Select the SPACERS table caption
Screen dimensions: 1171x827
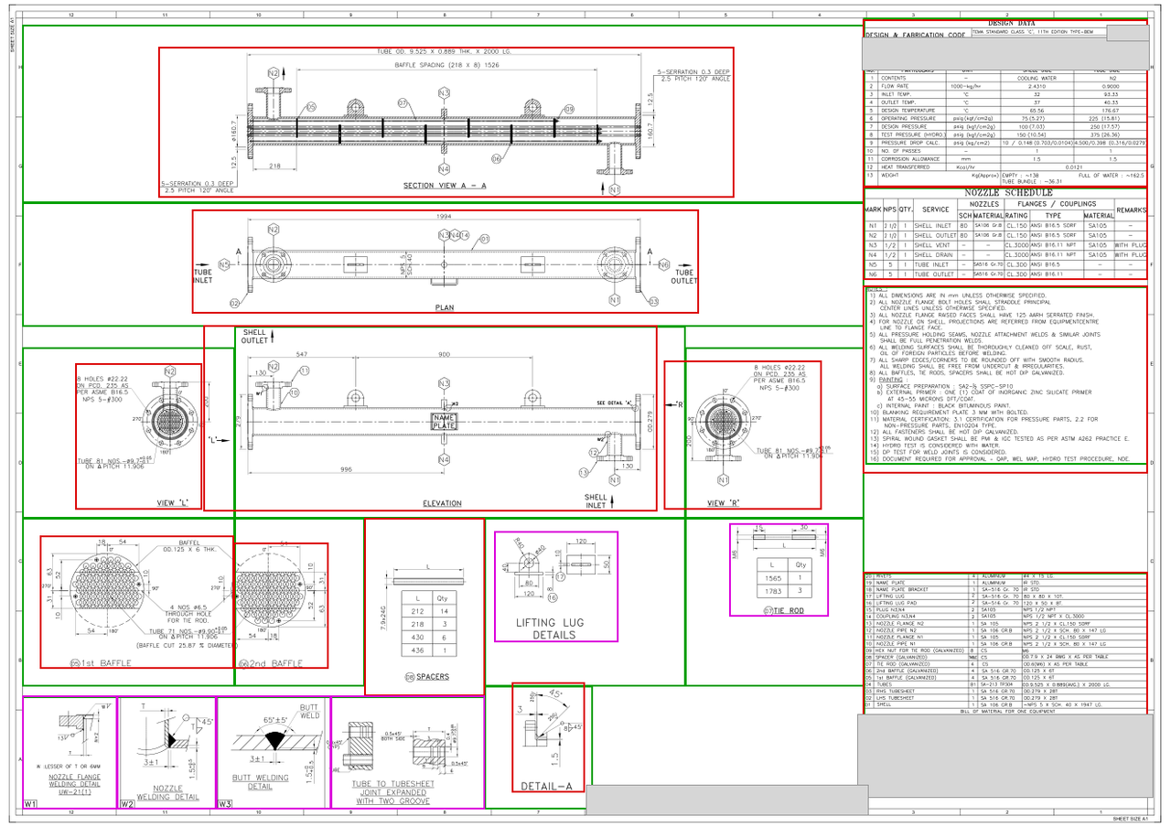[428, 676]
